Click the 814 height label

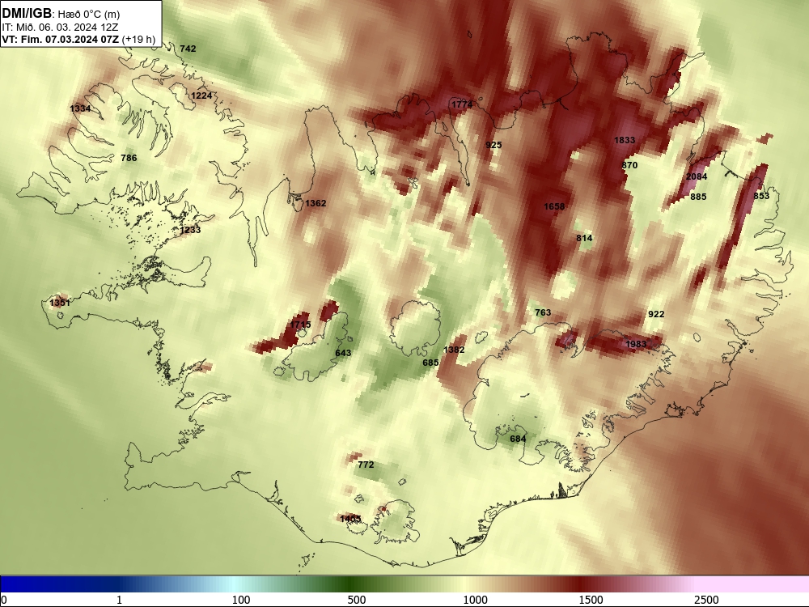pos(585,238)
